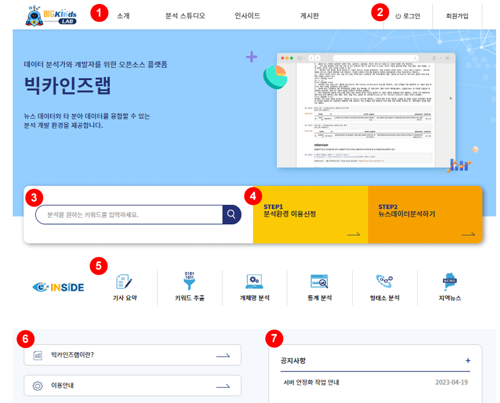
Task: Click the arrow on STEP2 card
Action: (468, 234)
